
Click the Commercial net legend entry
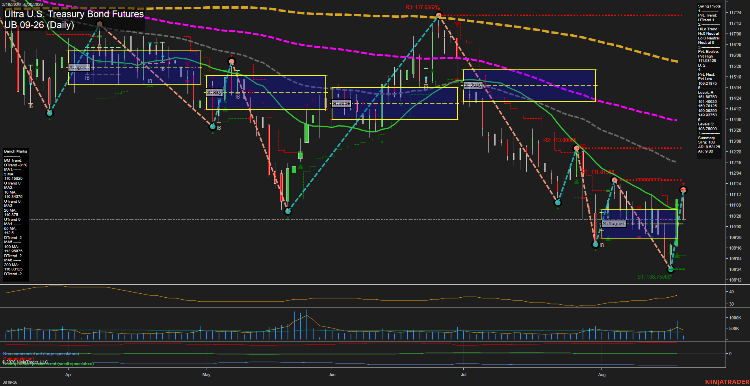(x=19, y=359)
